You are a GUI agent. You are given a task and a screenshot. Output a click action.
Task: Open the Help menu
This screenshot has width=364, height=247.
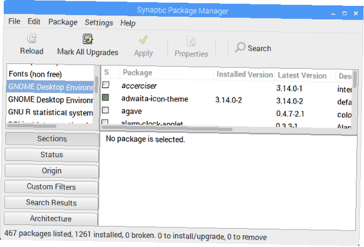(128, 23)
